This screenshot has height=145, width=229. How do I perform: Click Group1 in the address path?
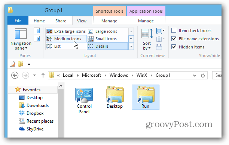[x=163, y=75]
